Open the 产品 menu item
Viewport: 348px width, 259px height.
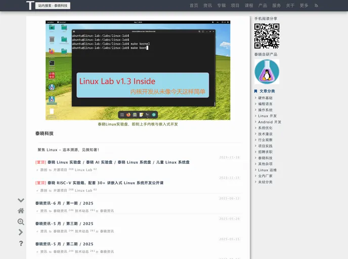(x=263, y=6)
